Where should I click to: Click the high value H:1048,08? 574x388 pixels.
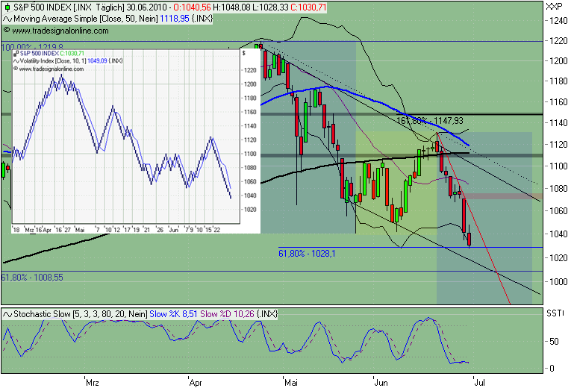coord(231,7)
